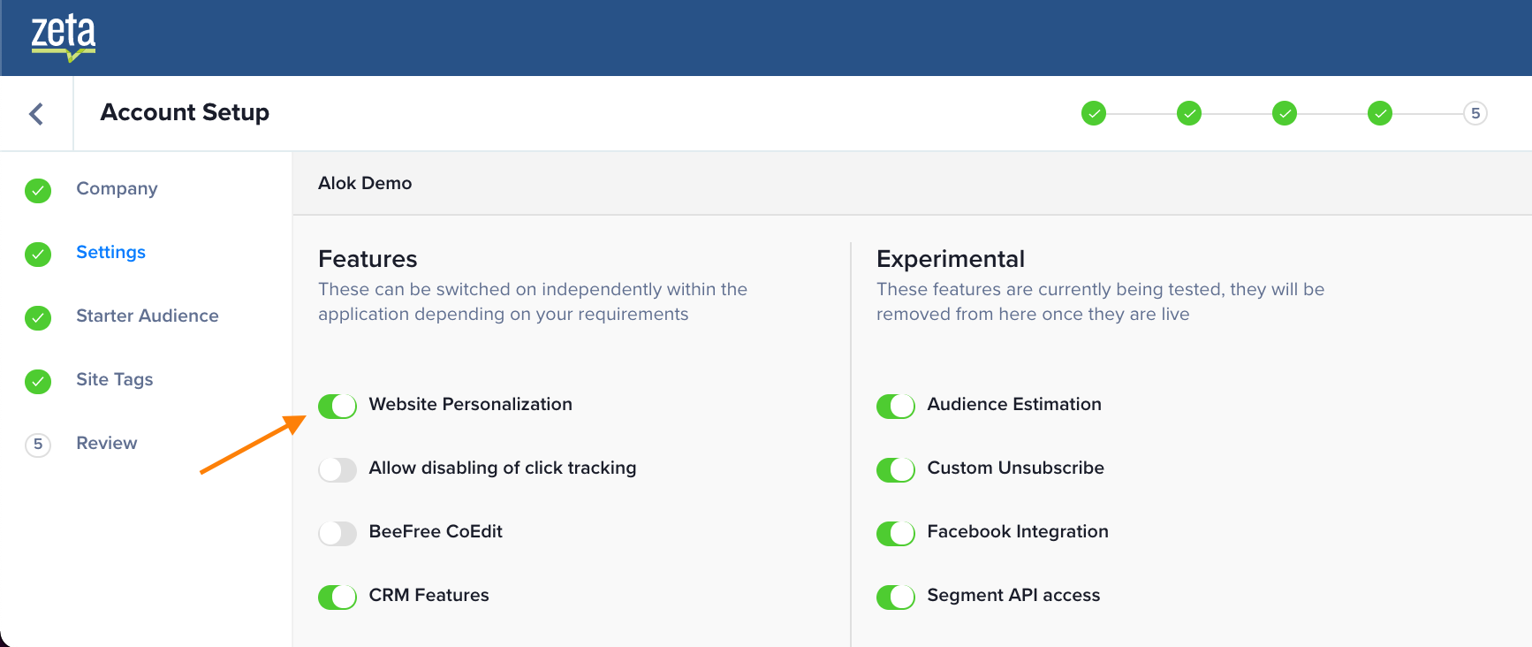Image resolution: width=1532 pixels, height=647 pixels.
Task: Disable the Website Personalization toggle
Action: click(x=337, y=406)
